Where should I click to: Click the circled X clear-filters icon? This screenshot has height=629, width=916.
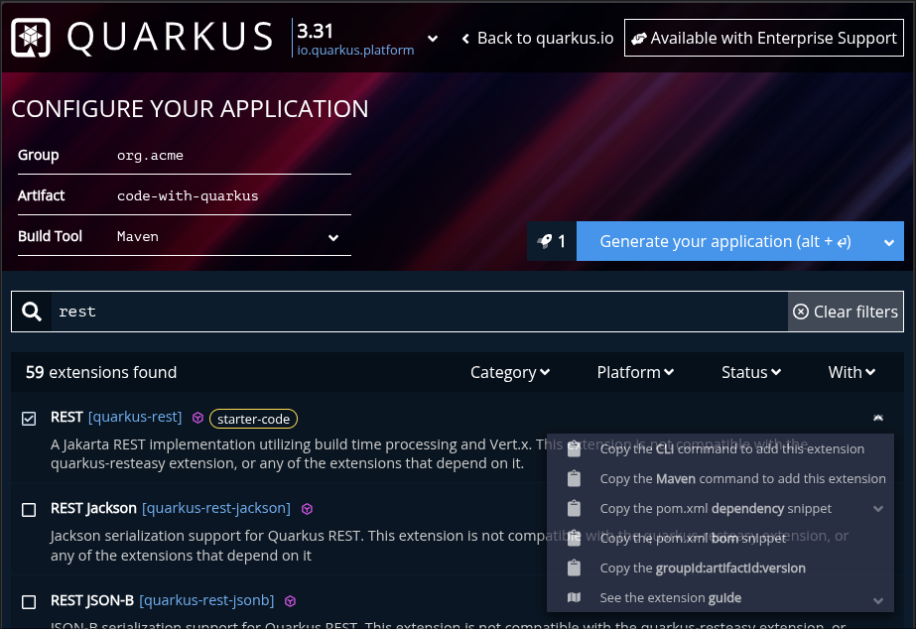click(801, 312)
